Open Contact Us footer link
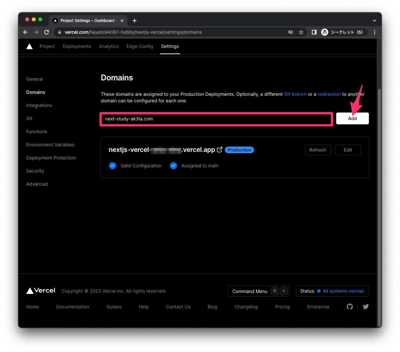Screen dimensions: 400x352 pos(178,307)
